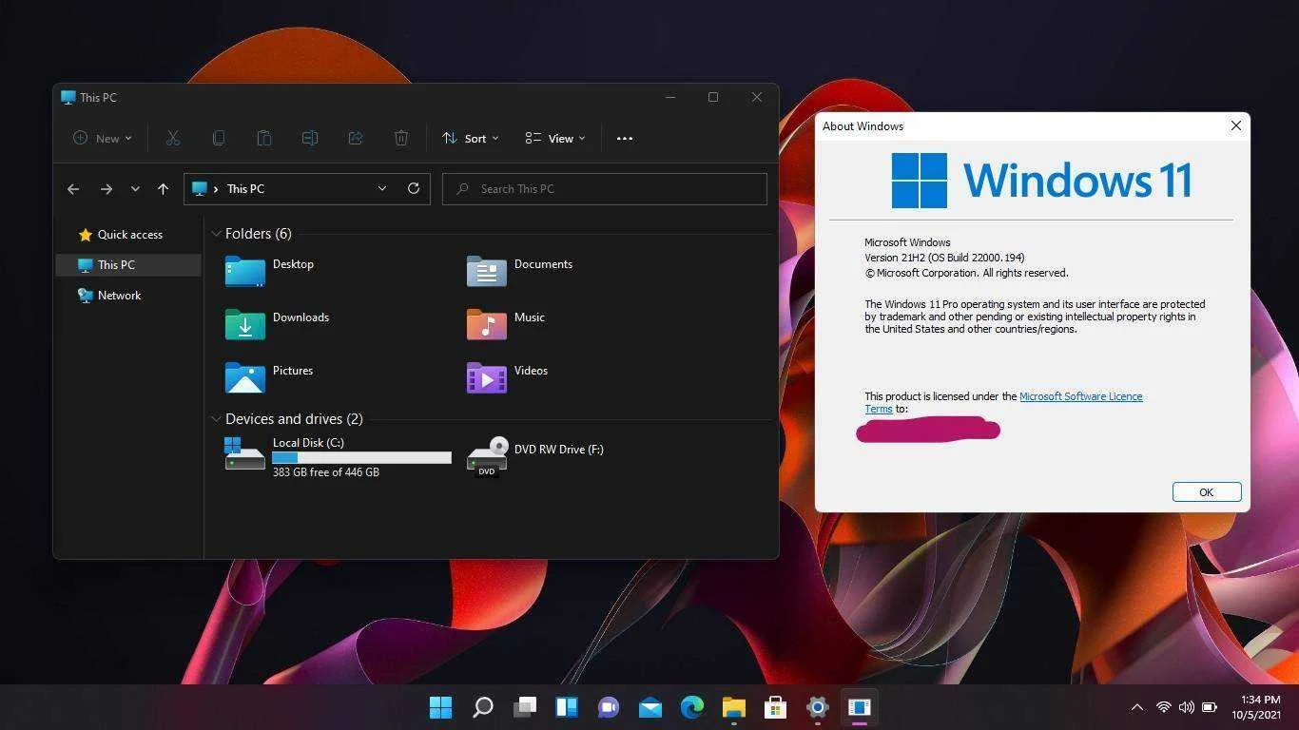Viewport: 1299px width, 730px height.
Task: Open the New dropdown in File Explorer
Action: pyautogui.click(x=103, y=138)
